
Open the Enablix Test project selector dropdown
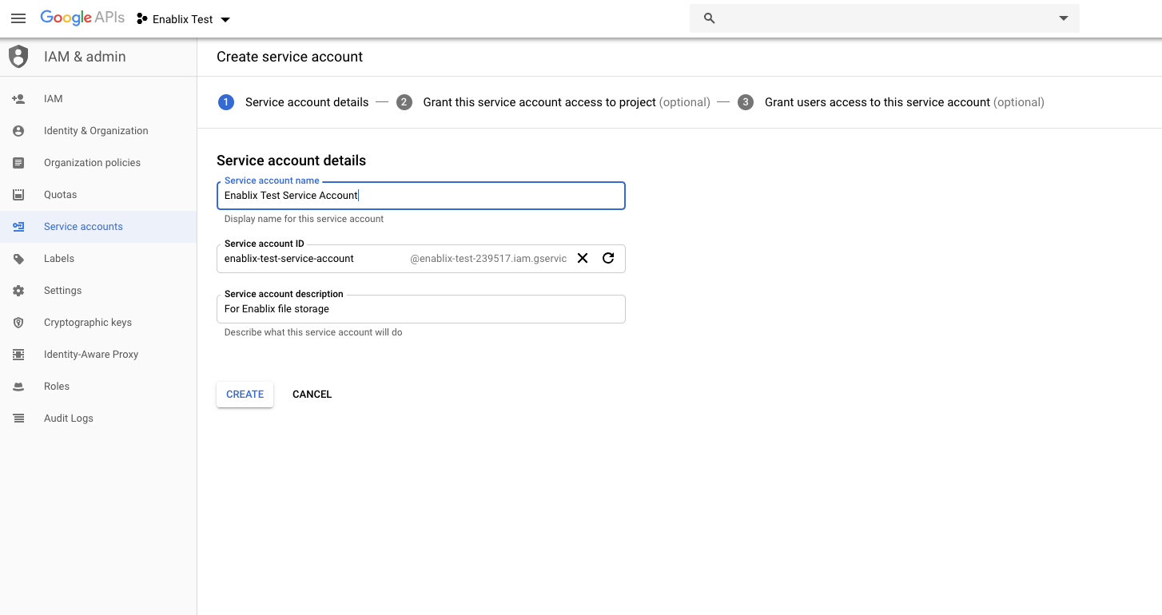tap(184, 19)
